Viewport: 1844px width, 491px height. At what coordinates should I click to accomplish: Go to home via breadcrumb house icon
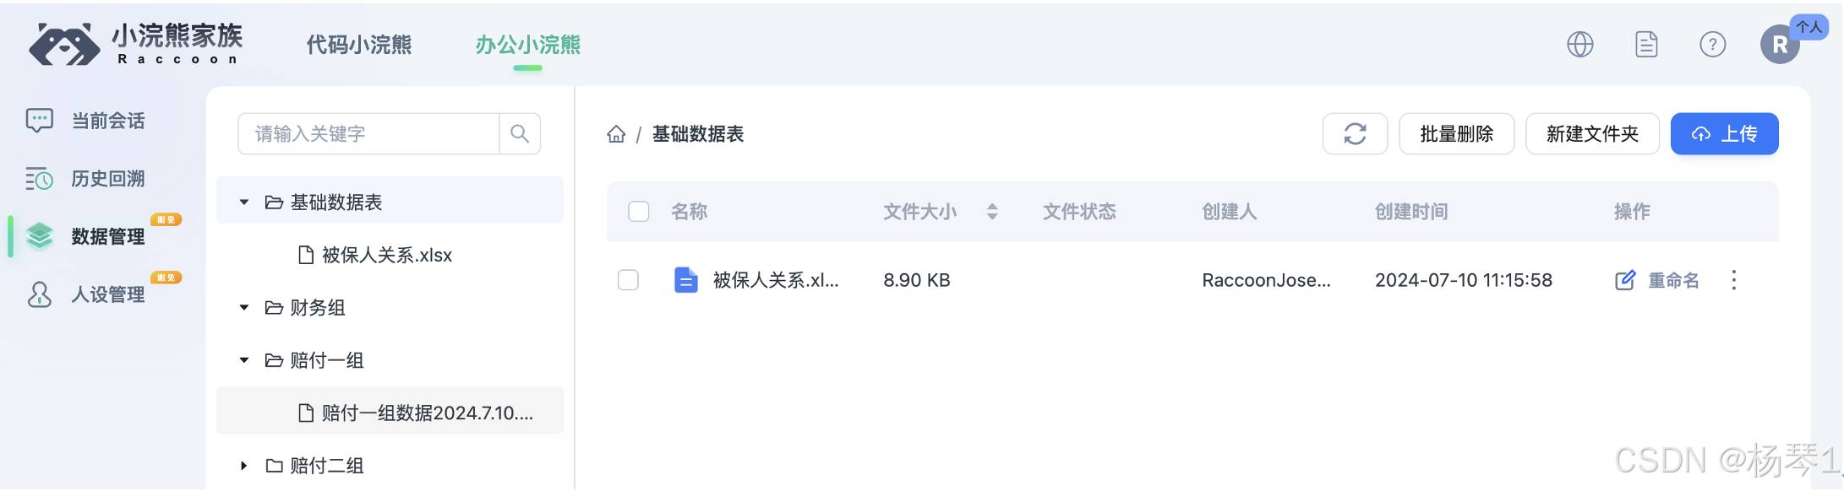616,134
